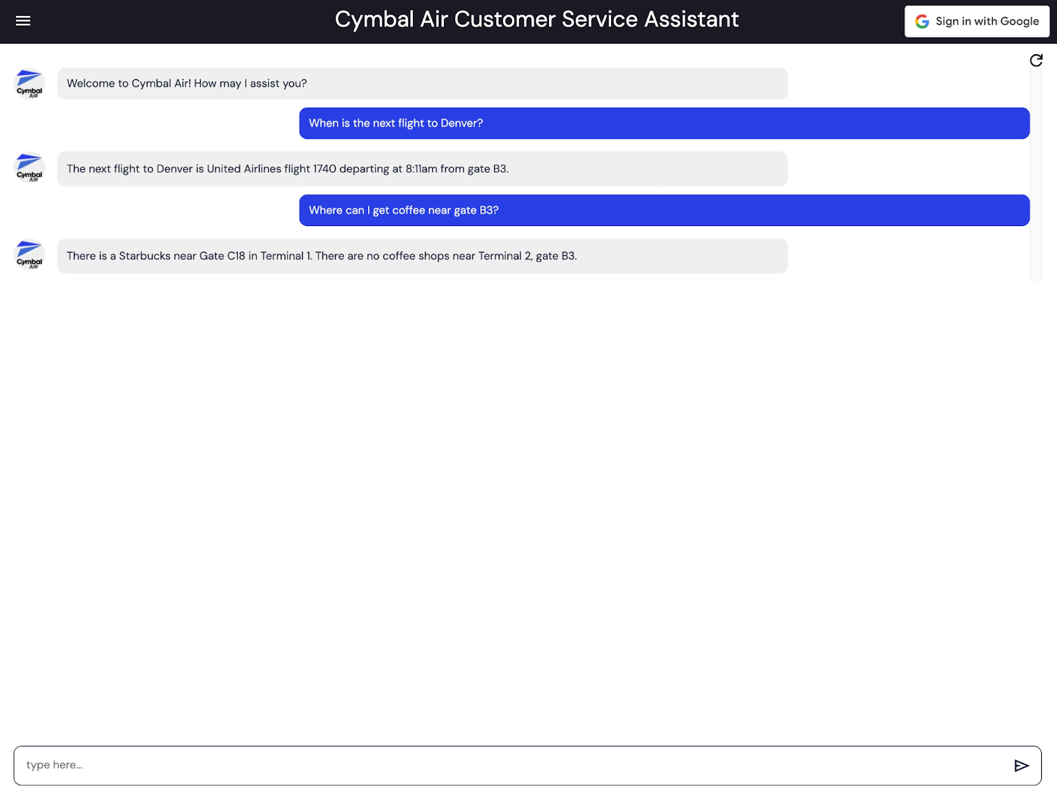Click the send message arrow icon

1021,766
